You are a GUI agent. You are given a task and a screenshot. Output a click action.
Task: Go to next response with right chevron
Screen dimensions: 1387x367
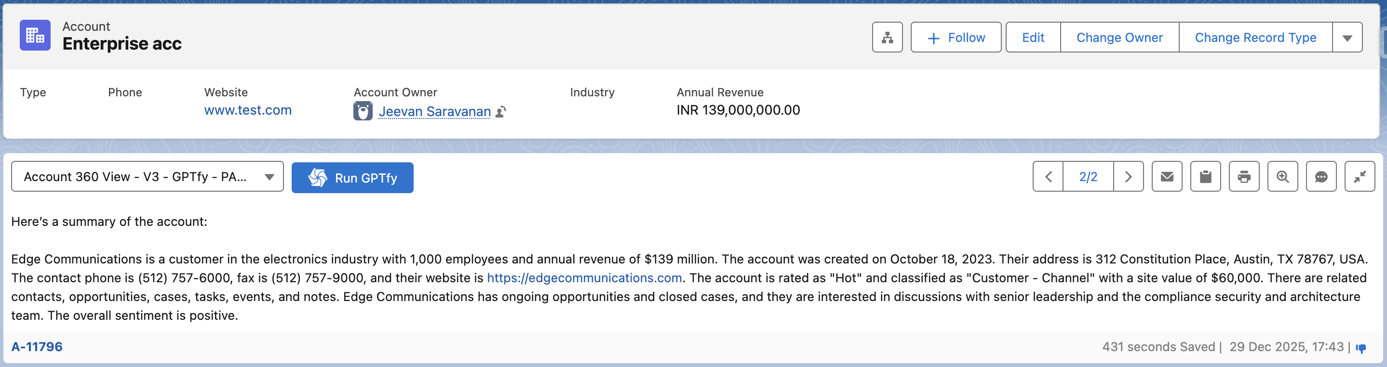(1128, 176)
